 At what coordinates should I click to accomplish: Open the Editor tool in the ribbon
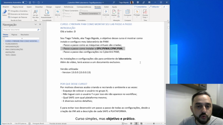[5, 13]
